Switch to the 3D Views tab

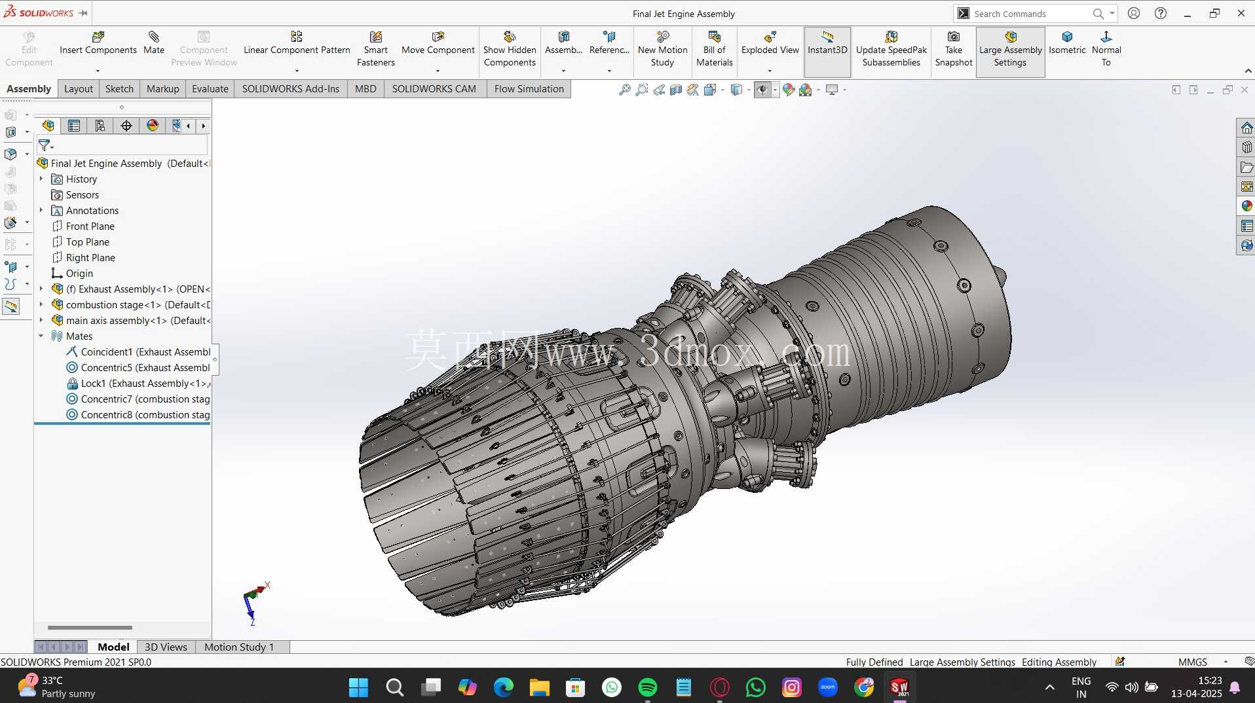click(166, 647)
